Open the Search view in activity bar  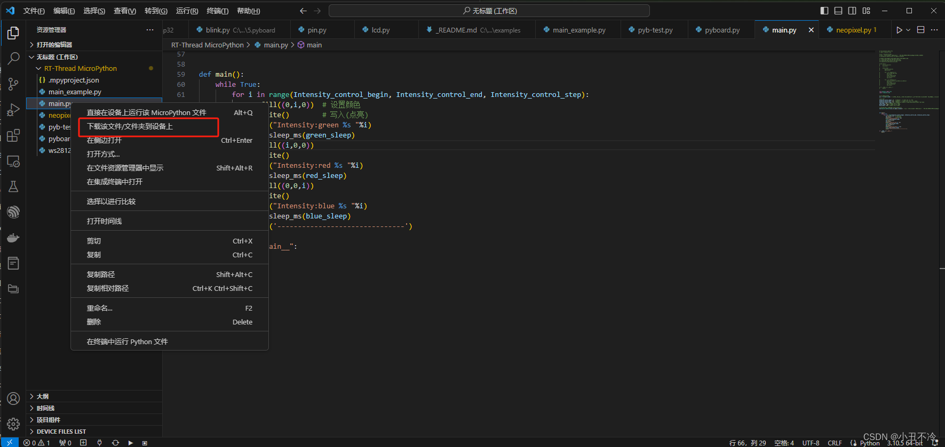click(x=13, y=58)
